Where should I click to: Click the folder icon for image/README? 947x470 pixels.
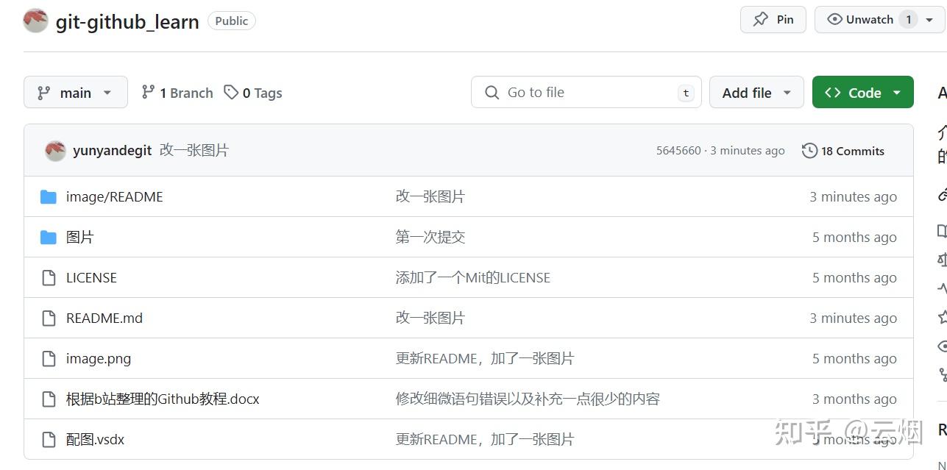49,196
